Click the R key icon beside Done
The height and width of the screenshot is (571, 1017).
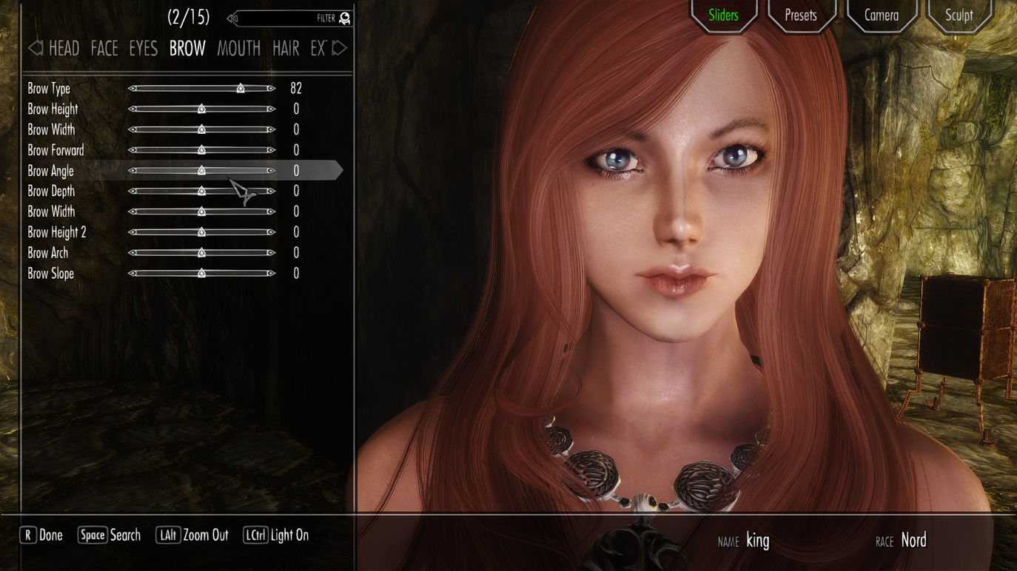pos(28,535)
